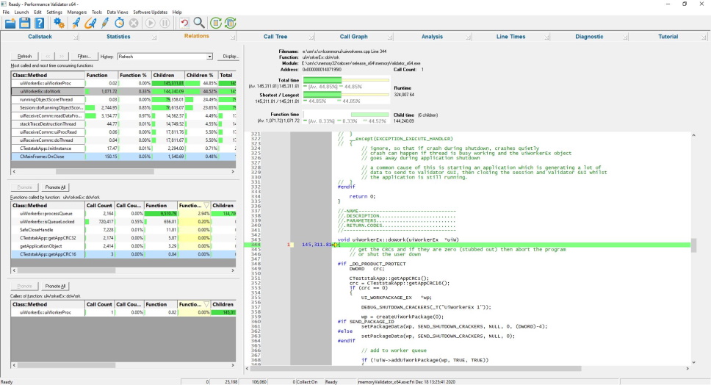Click the multi-page green refresh all icon
Image resolution: width=711 pixels, height=385 pixels.
pyautogui.click(x=231, y=23)
